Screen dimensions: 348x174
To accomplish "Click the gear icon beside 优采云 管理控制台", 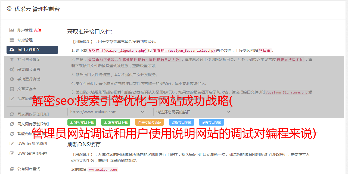I will tap(9, 9).
